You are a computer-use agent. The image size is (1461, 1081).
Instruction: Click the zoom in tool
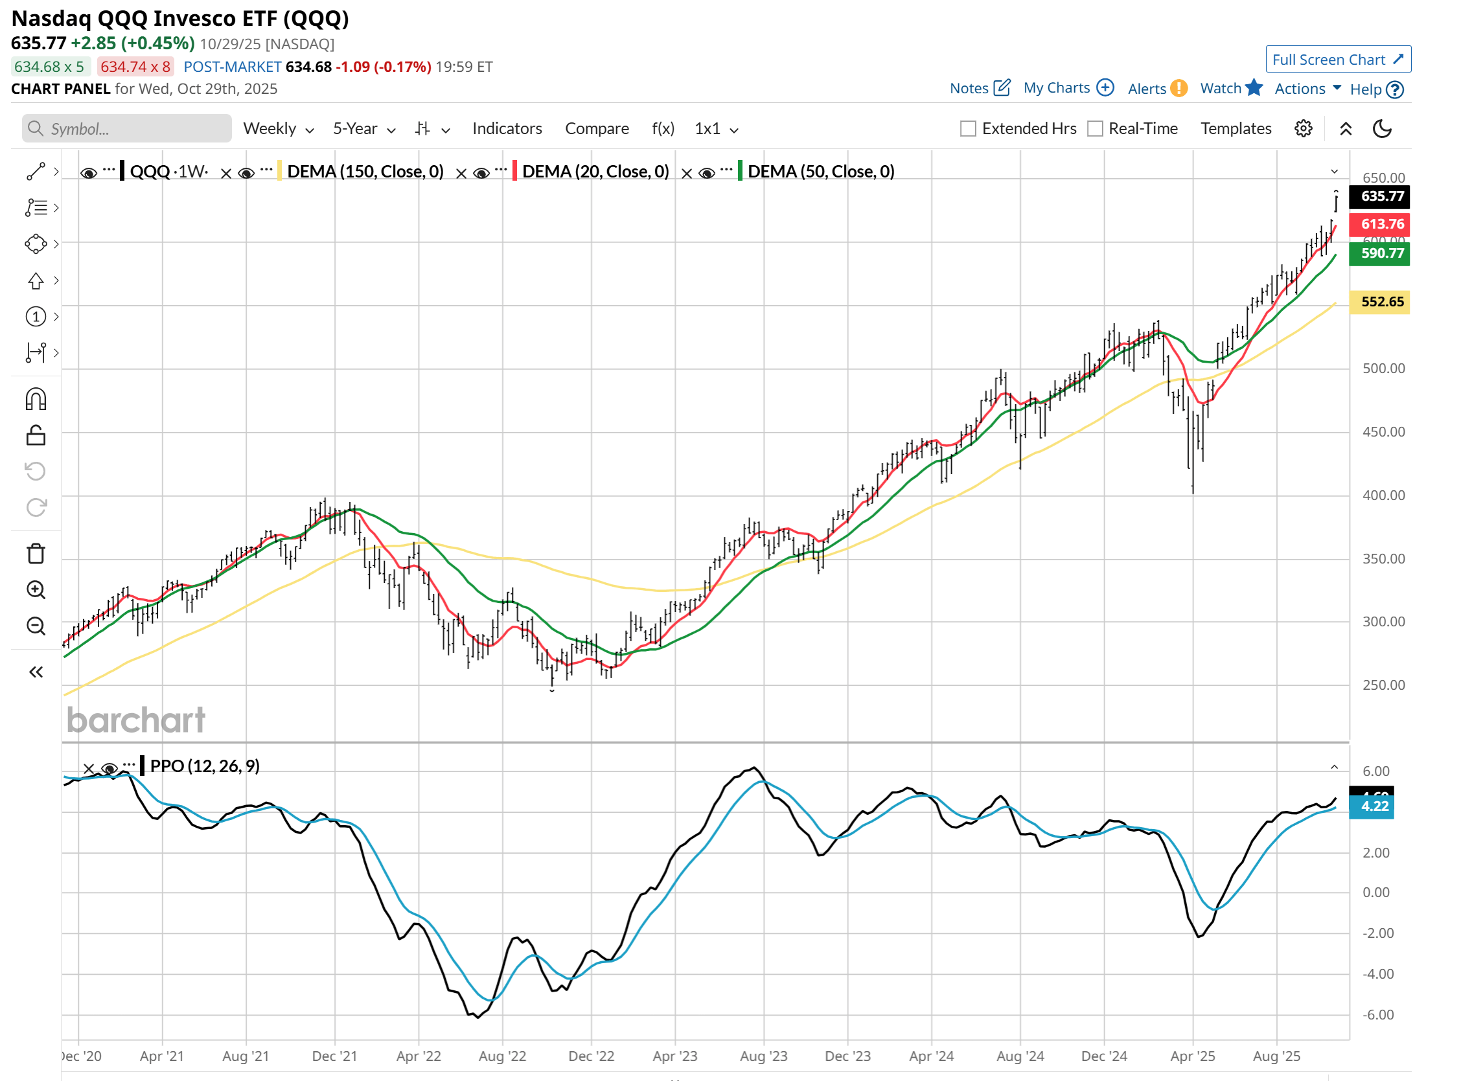click(x=36, y=590)
